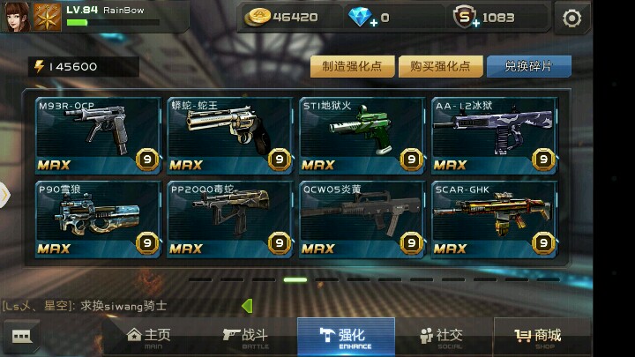Open the 社交 Social tab
This screenshot has width=635, height=357.
click(x=442, y=338)
